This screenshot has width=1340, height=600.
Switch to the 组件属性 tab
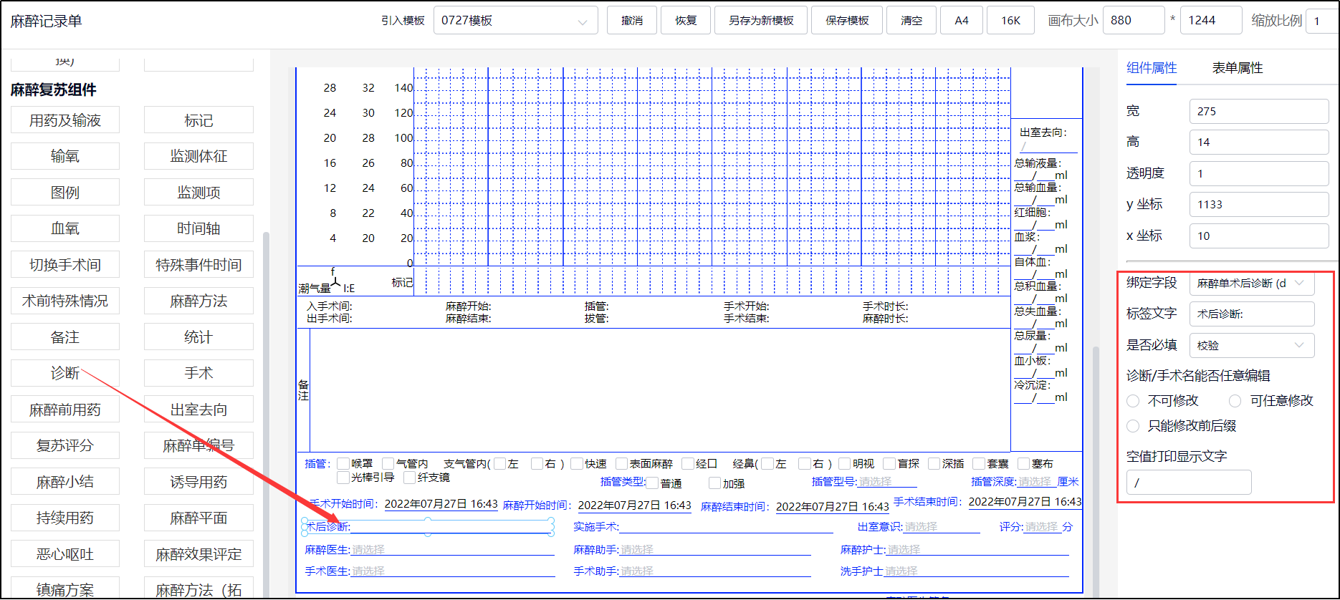tap(1152, 68)
